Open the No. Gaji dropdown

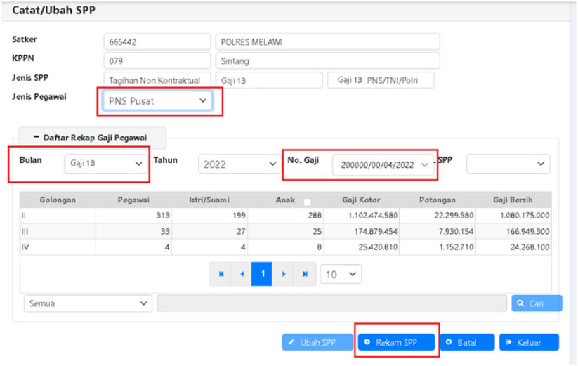pos(383,164)
